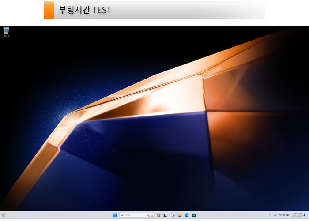Image resolution: width=309 pixels, height=221 pixels.
Task: Open the Windows Start menu
Action: click(115, 215)
